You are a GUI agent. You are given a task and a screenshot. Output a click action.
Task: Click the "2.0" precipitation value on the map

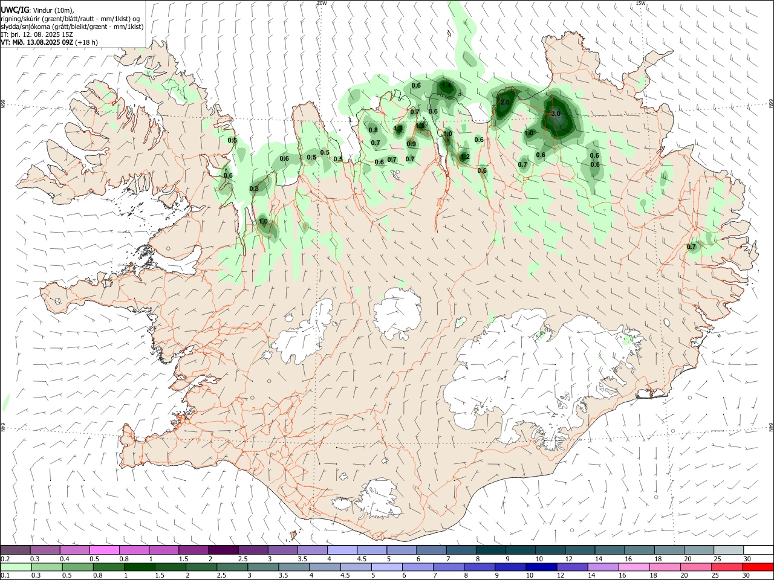(x=505, y=103)
